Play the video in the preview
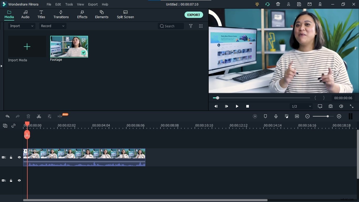 tap(237, 106)
